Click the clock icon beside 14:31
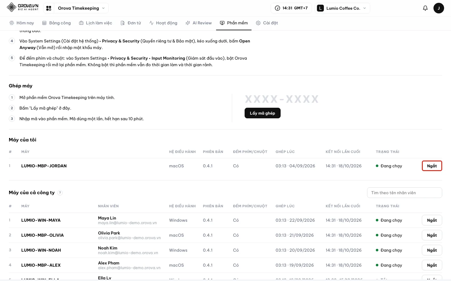 coord(277,8)
